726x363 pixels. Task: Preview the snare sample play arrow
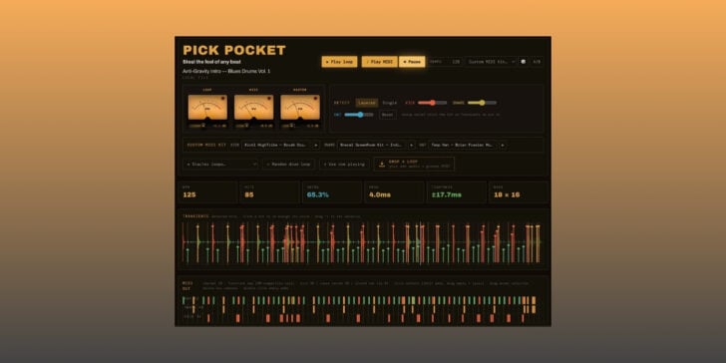pyautogui.click(x=411, y=145)
